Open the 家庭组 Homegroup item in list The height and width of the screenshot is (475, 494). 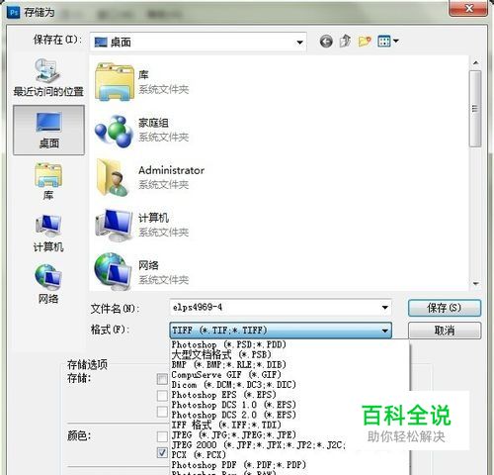pos(142,131)
